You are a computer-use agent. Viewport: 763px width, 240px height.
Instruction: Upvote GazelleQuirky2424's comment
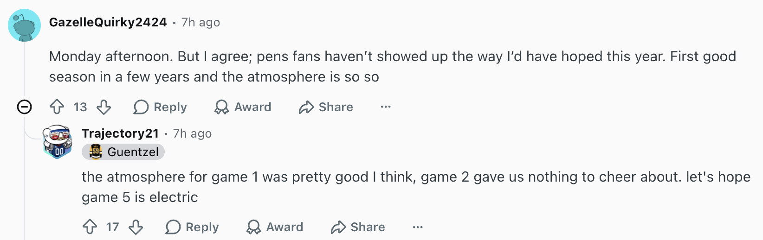[57, 107]
